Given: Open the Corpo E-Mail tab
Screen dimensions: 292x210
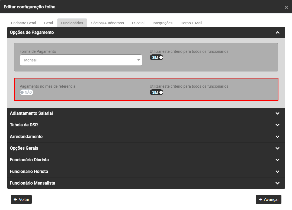Looking at the screenshot, I should point(191,23).
